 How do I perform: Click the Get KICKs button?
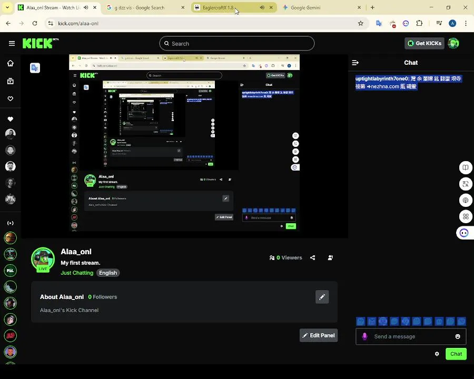(424, 43)
